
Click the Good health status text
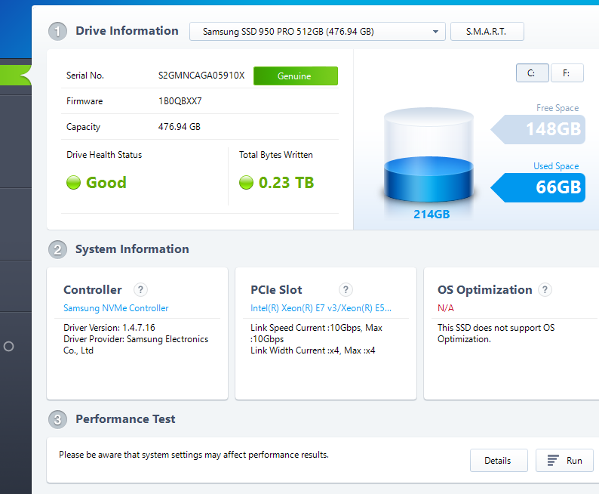(x=106, y=182)
